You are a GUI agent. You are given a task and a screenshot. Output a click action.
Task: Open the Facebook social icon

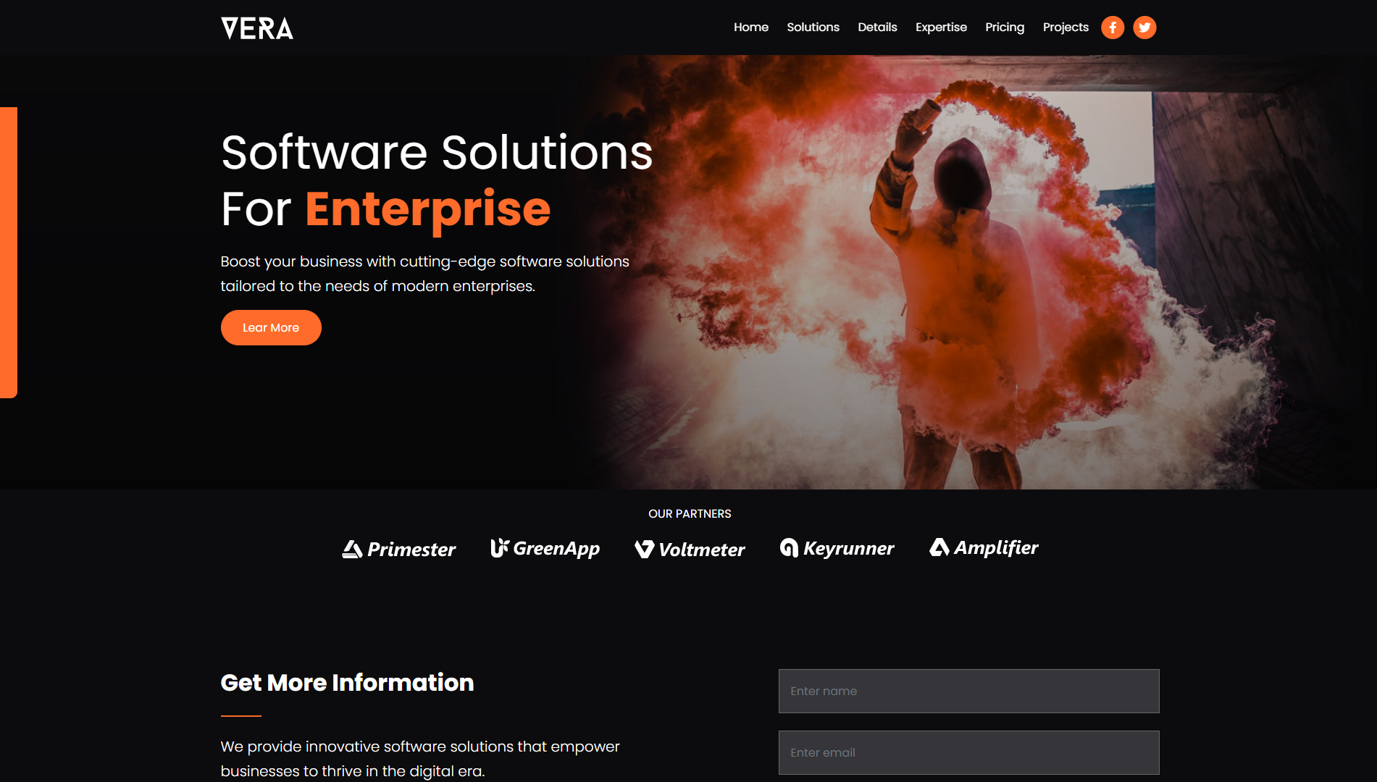click(1112, 28)
